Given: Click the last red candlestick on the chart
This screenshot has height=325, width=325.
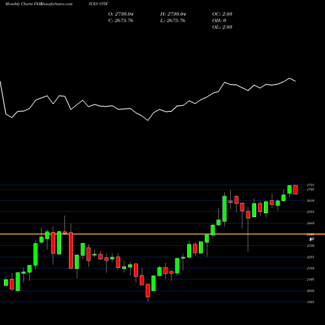Looking at the screenshot, I should 296,190.
